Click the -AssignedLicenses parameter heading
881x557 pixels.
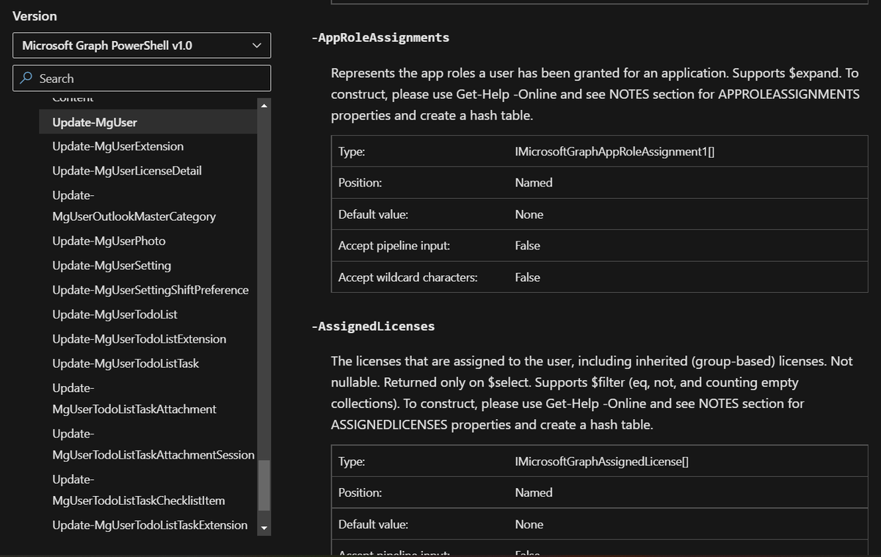[x=373, y=327]
